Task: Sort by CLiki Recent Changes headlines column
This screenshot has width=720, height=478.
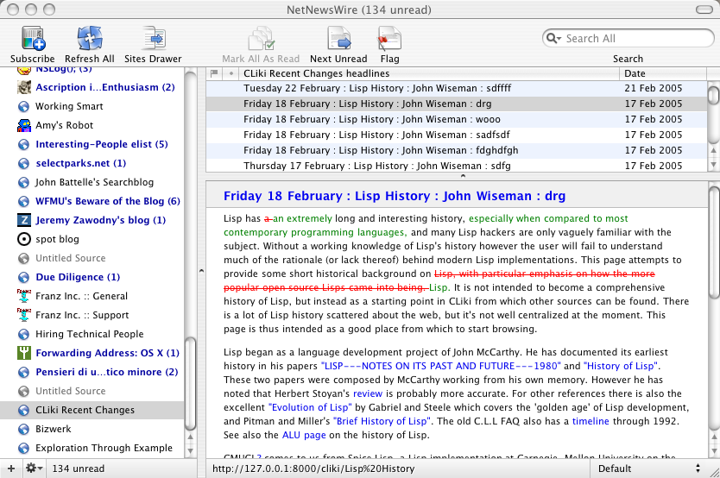Action: [x=429, y=73]
